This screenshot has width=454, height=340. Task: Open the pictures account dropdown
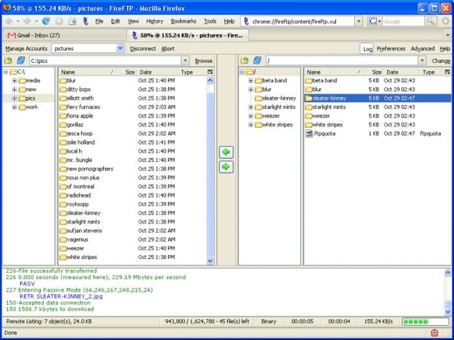click(x=120, y=48)
